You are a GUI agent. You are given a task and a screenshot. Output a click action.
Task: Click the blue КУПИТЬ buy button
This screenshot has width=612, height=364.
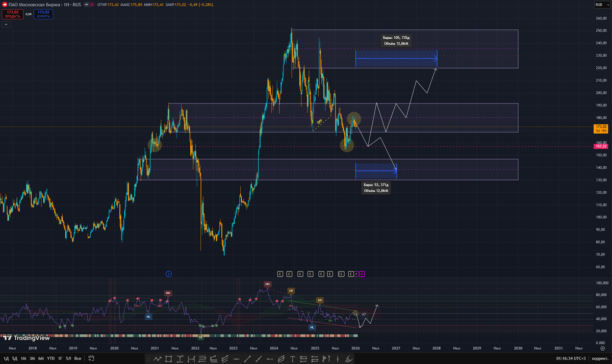tap(43, 13)
